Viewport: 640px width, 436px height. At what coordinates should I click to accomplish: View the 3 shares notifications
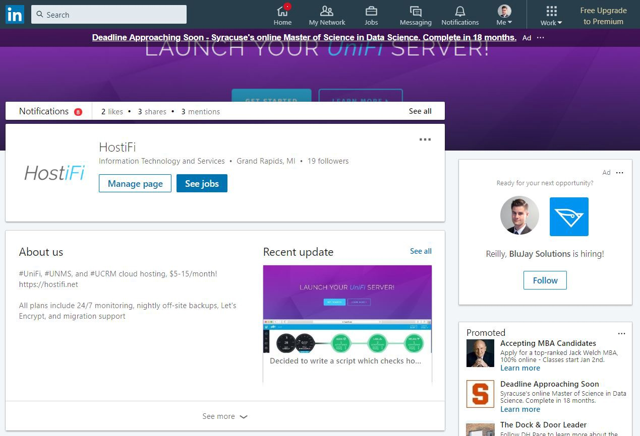click(x=152, y=112)
